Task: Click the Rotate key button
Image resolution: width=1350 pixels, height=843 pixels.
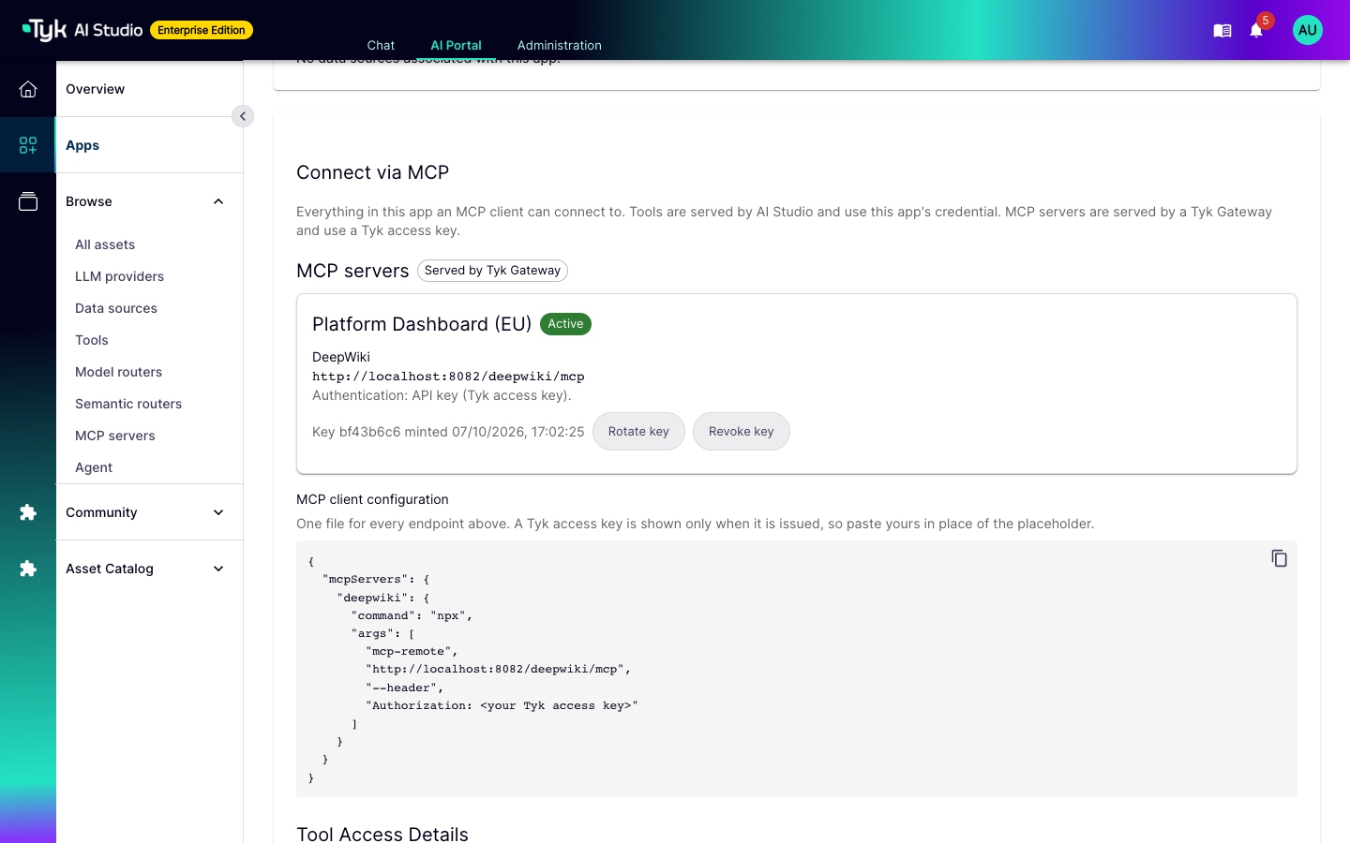Action: click(638, 432)
